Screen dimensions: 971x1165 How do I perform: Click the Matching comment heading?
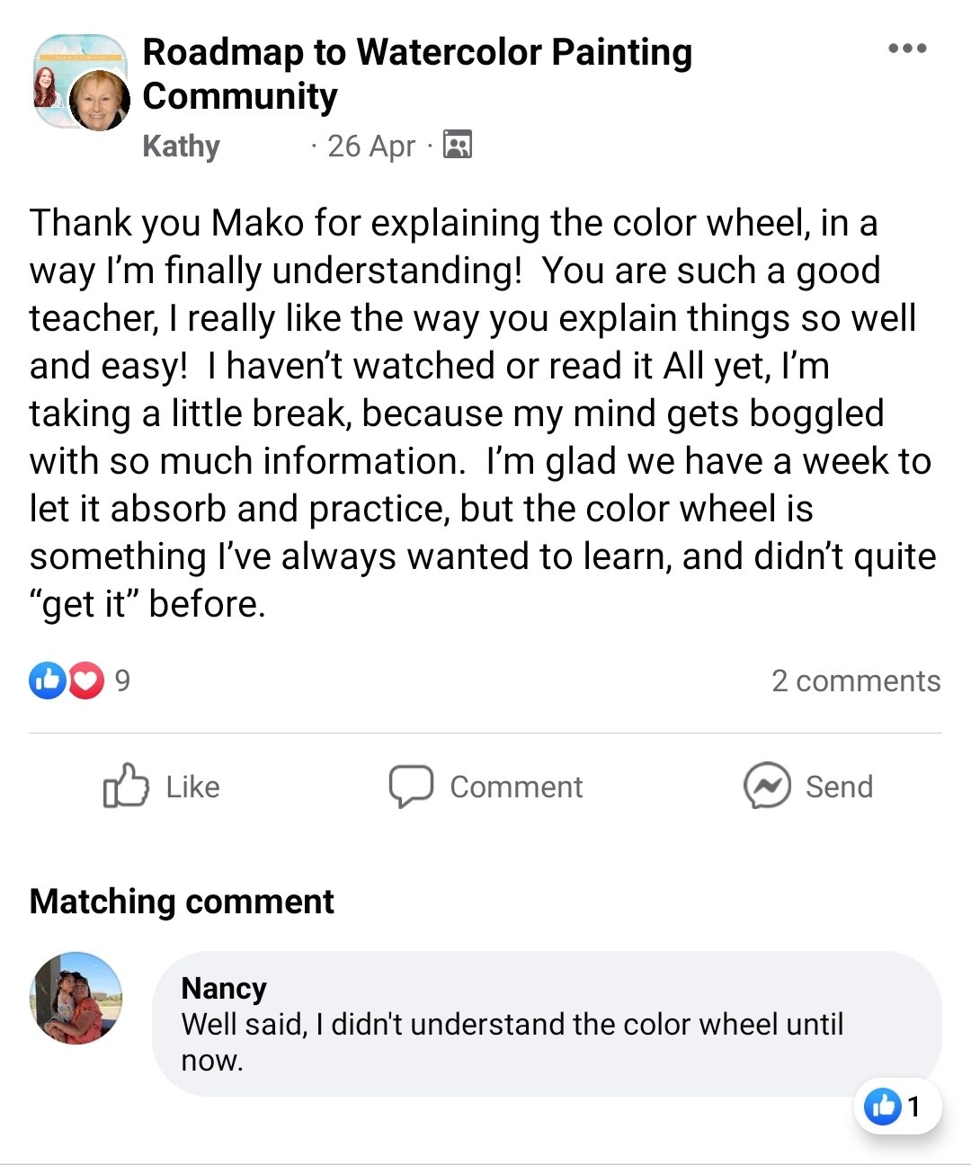(182, 901)
